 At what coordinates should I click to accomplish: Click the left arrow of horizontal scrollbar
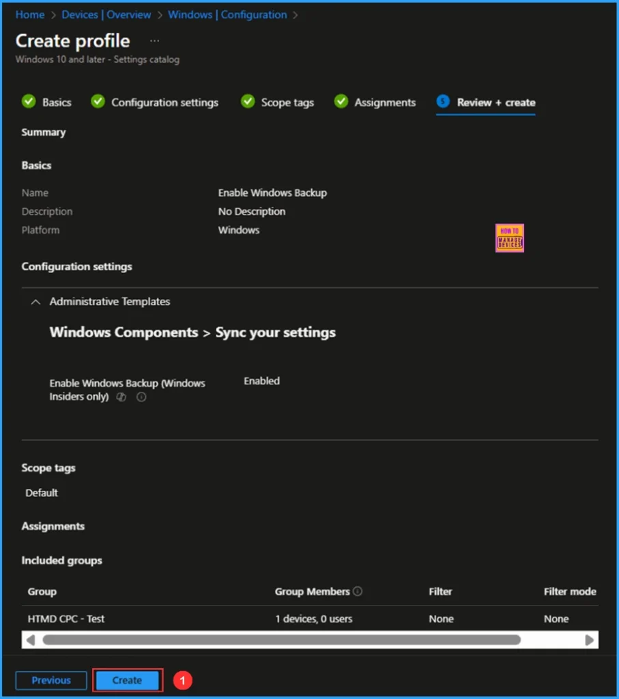[30, 640]
